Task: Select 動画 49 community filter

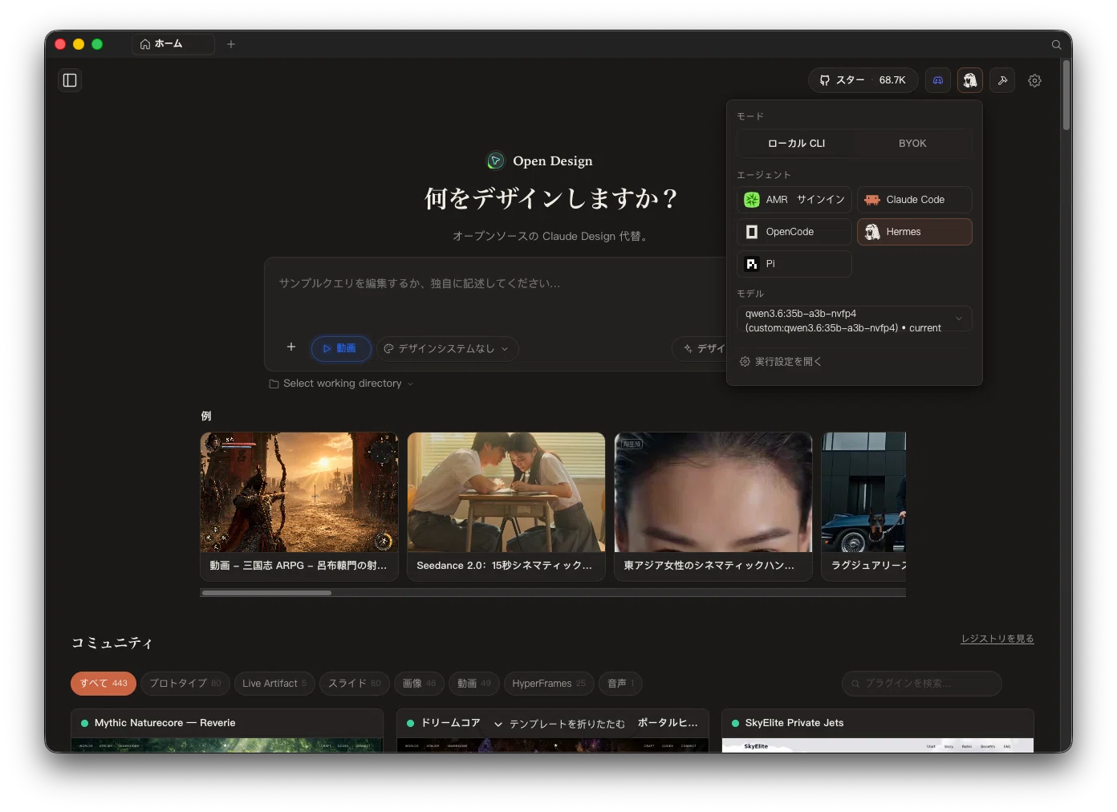Action: pos(474,684)
